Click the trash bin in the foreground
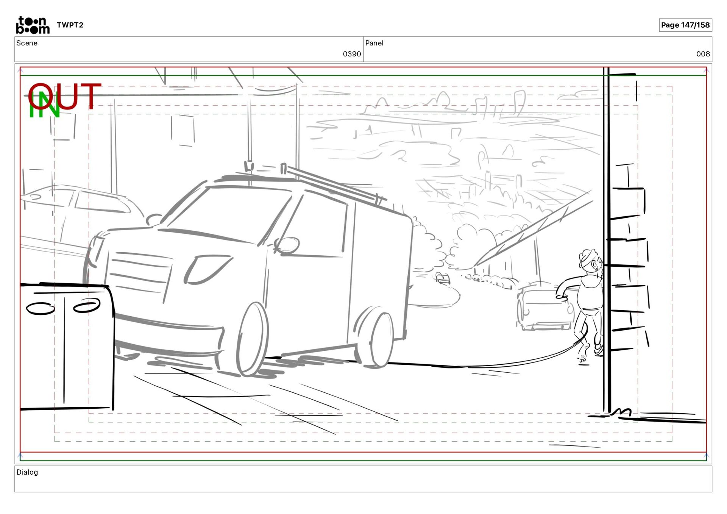 (x=66, y=347)
